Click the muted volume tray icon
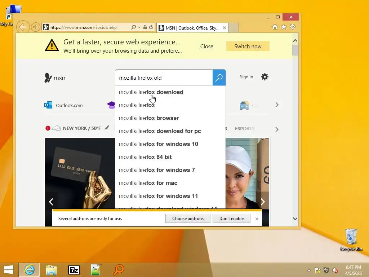The height and width of the screenshot is (277, 369). (x=335, y=270)
